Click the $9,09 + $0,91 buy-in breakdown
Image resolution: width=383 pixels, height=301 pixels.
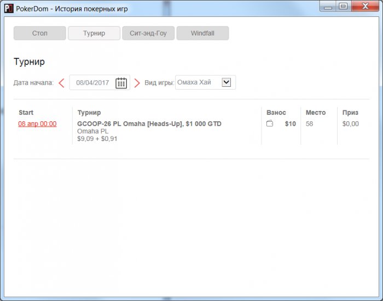point(97,139)
